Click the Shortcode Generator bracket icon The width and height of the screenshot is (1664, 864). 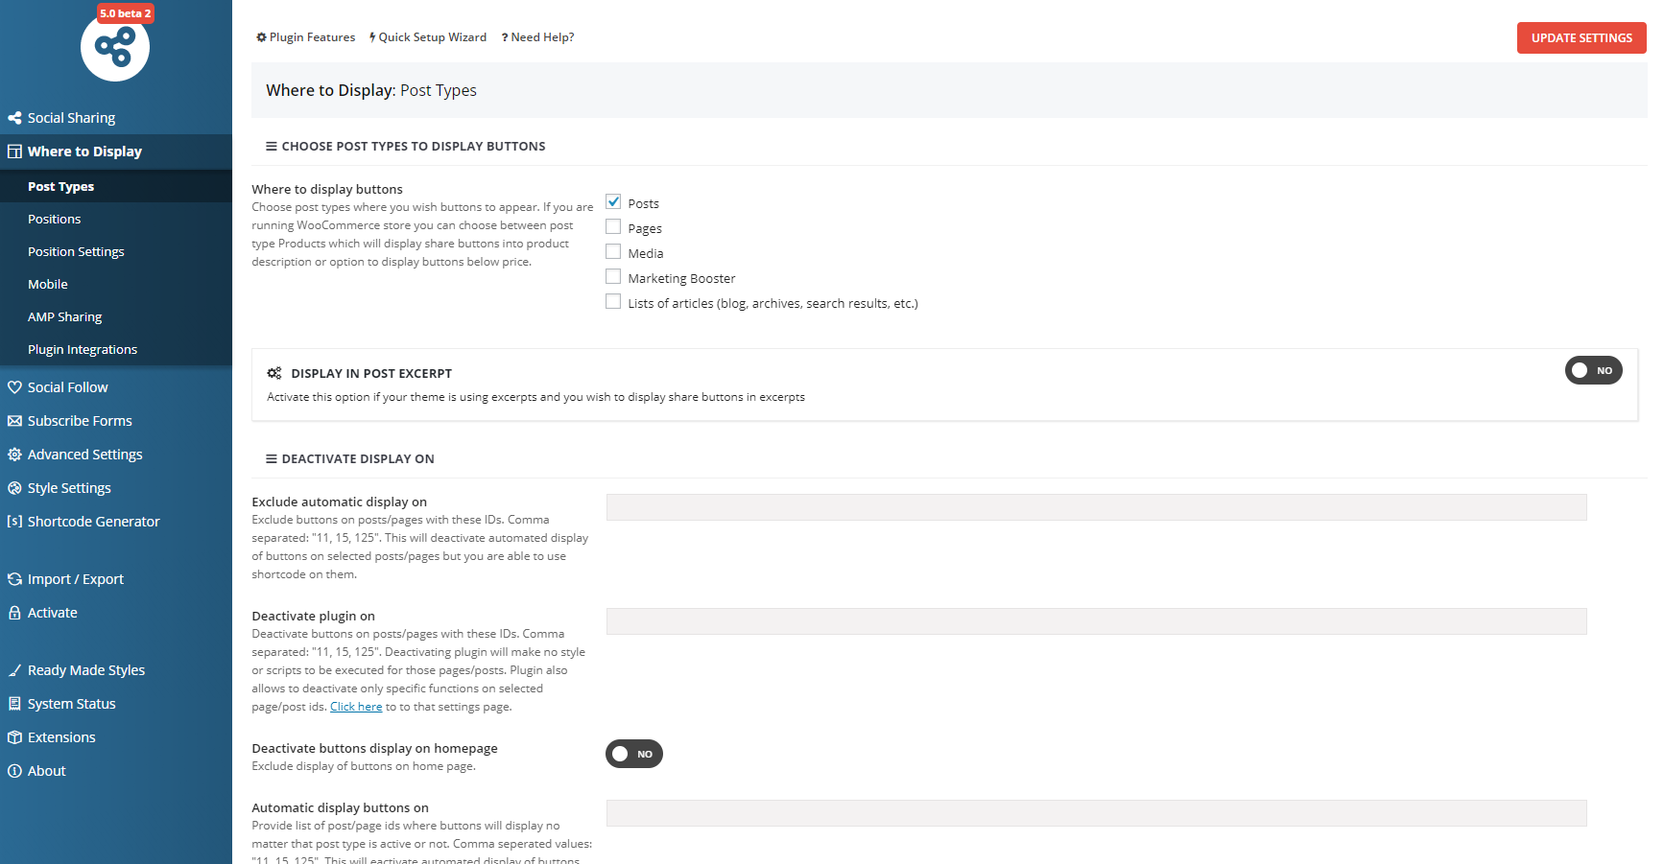click(x=14, y=522)
